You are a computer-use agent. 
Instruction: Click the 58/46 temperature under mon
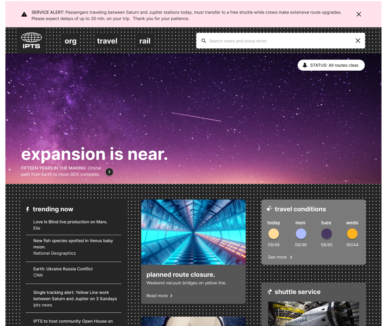click(301, 245)
